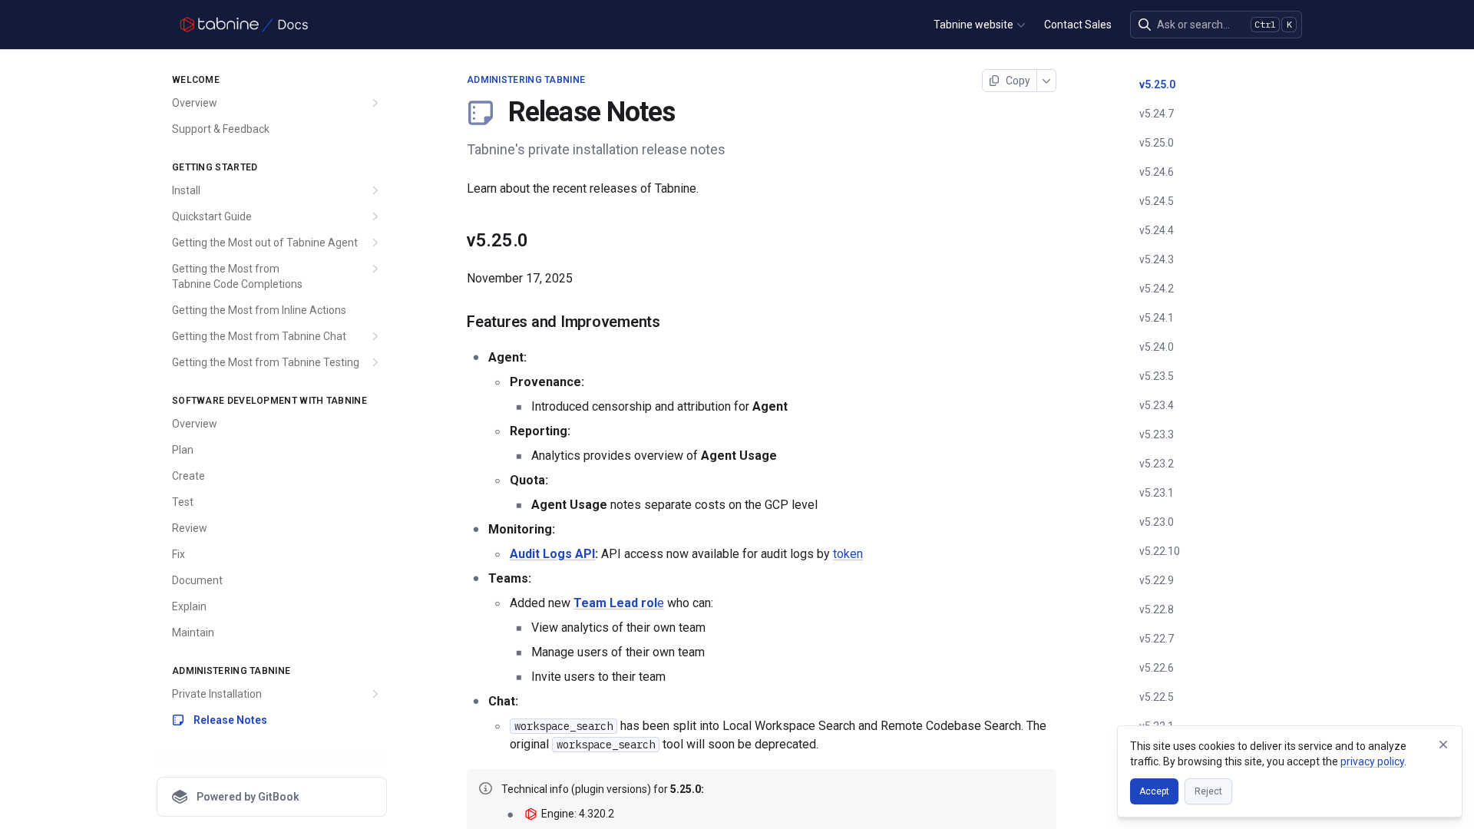
Task: Expand the Private Installation sidebar chevron
Action: coord(375,694)
